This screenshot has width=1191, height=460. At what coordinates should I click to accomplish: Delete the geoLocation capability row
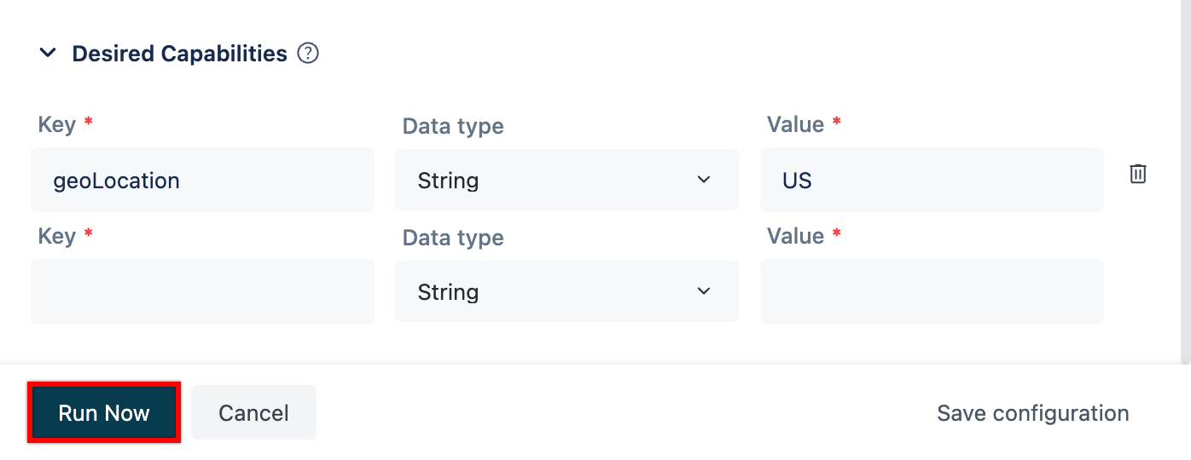[x=1138, y=174]
